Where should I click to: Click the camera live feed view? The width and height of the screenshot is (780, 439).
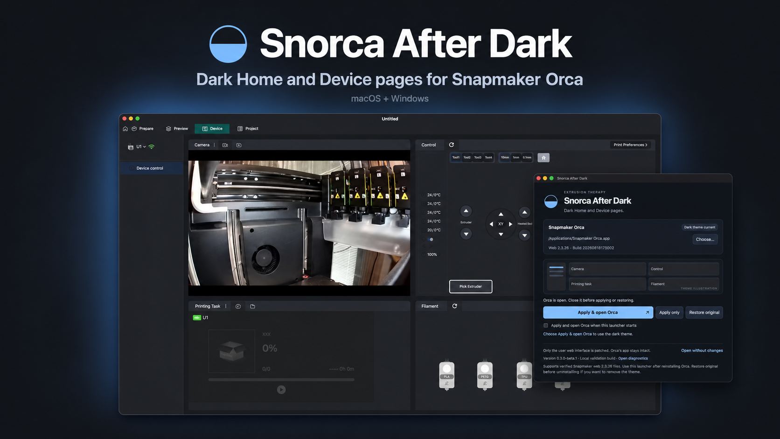click(x=299, y=223)
